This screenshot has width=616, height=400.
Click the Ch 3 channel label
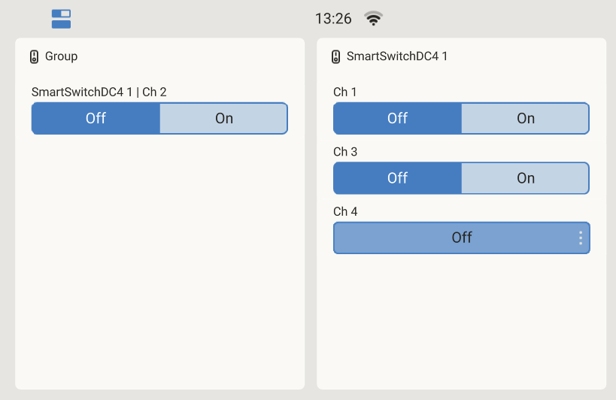point(345,152)
